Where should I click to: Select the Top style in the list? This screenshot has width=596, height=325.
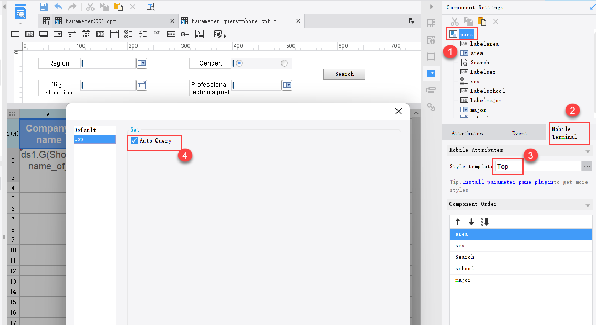pyautogui.click(x=95, y=139)
